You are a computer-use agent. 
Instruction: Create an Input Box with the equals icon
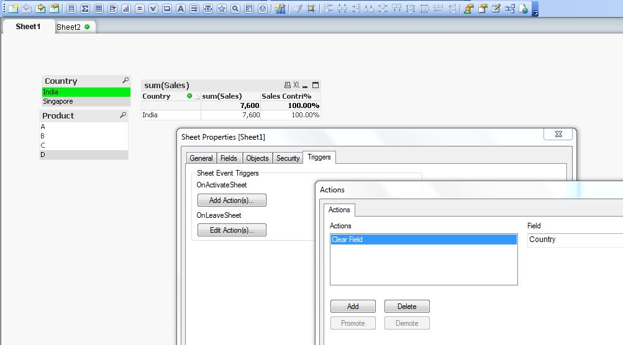tap(140, 8)
